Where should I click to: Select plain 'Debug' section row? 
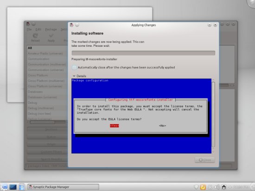click(47, 103)
